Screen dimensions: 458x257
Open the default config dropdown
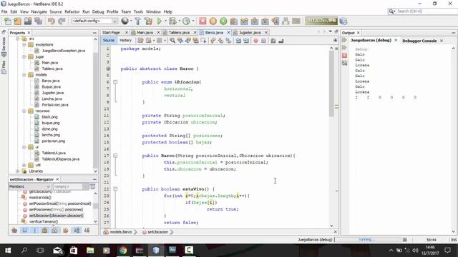(94, 21)
